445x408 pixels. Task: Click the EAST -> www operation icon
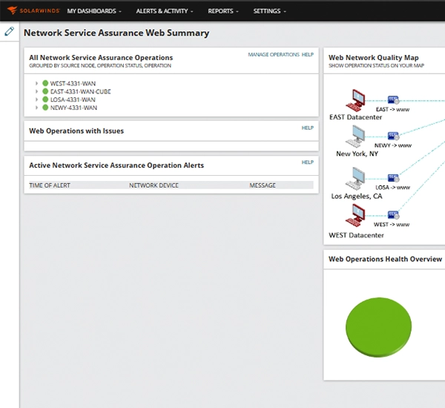click(x=393, y=100)
